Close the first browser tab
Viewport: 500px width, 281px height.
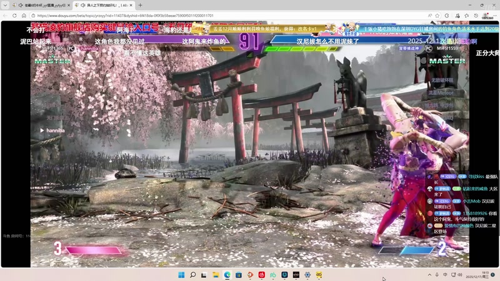tap(69, 5)
